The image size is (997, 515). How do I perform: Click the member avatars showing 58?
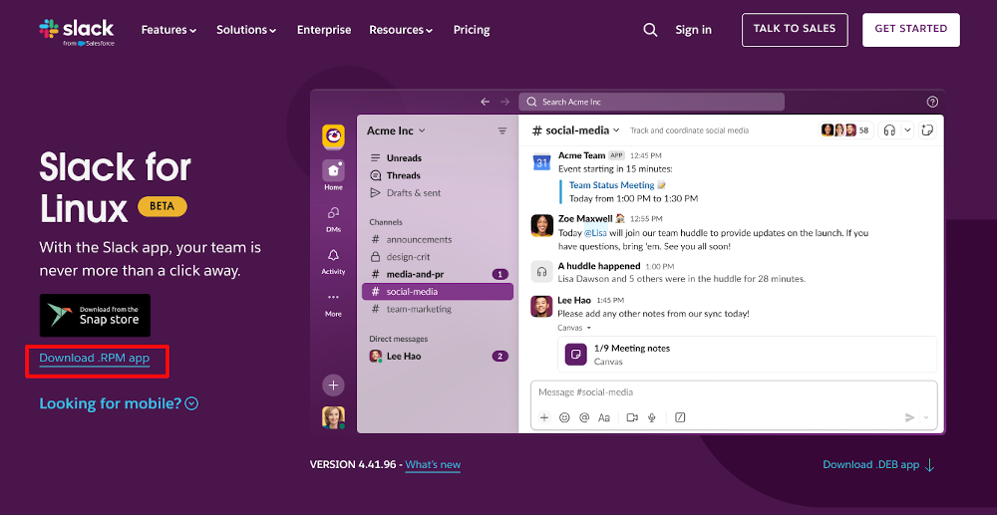(x=845, y=130)
